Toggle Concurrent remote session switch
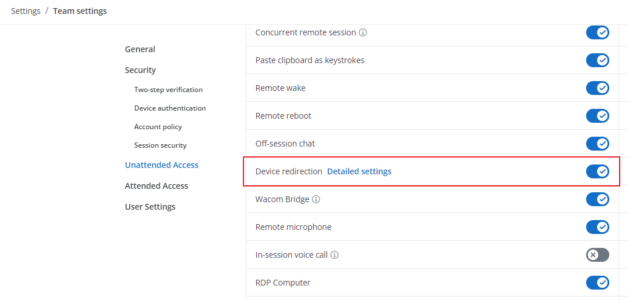Viewport: 629px width, 300px height. (x=597, y=32)
